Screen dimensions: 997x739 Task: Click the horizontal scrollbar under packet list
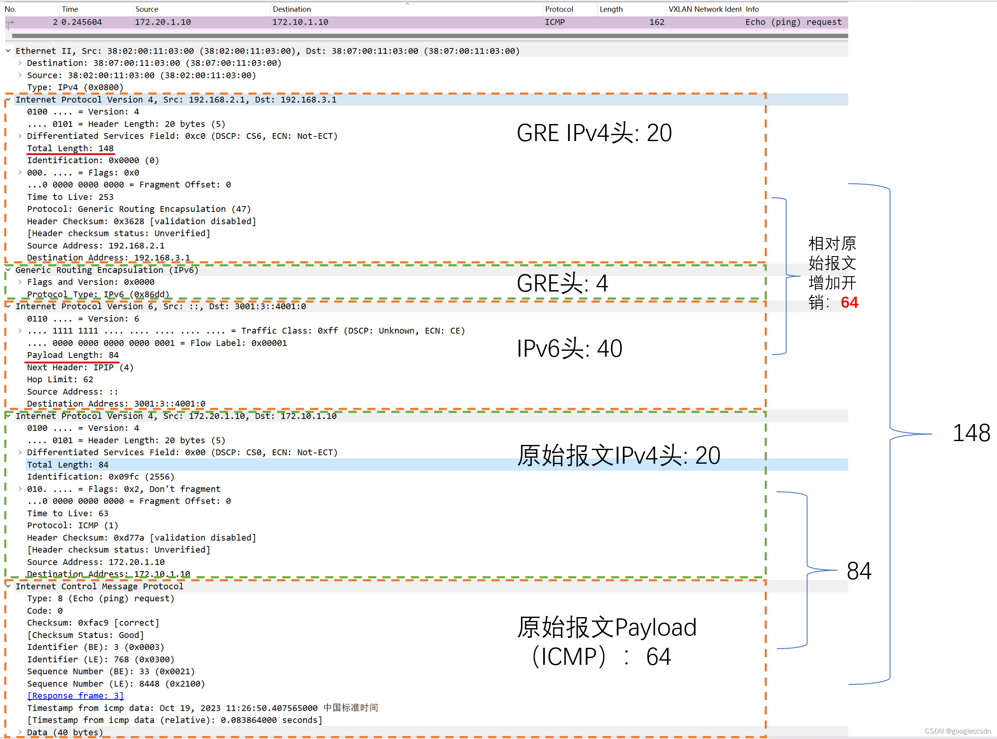429,36
